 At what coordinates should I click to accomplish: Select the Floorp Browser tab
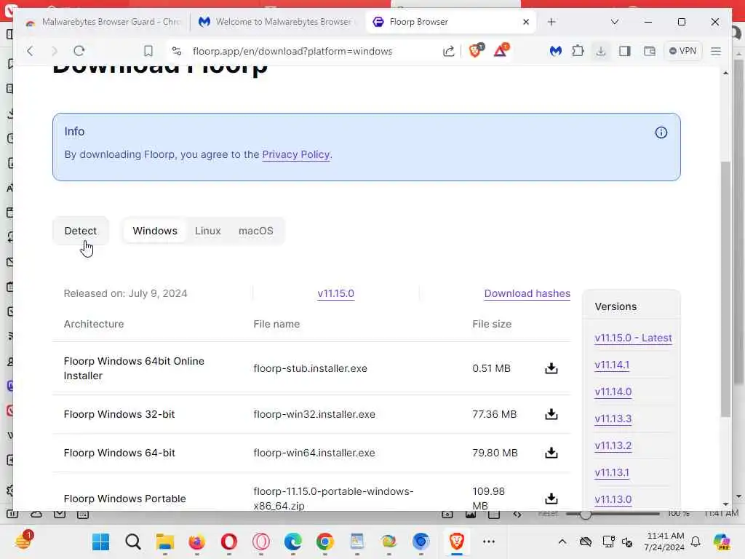[450, 22]
